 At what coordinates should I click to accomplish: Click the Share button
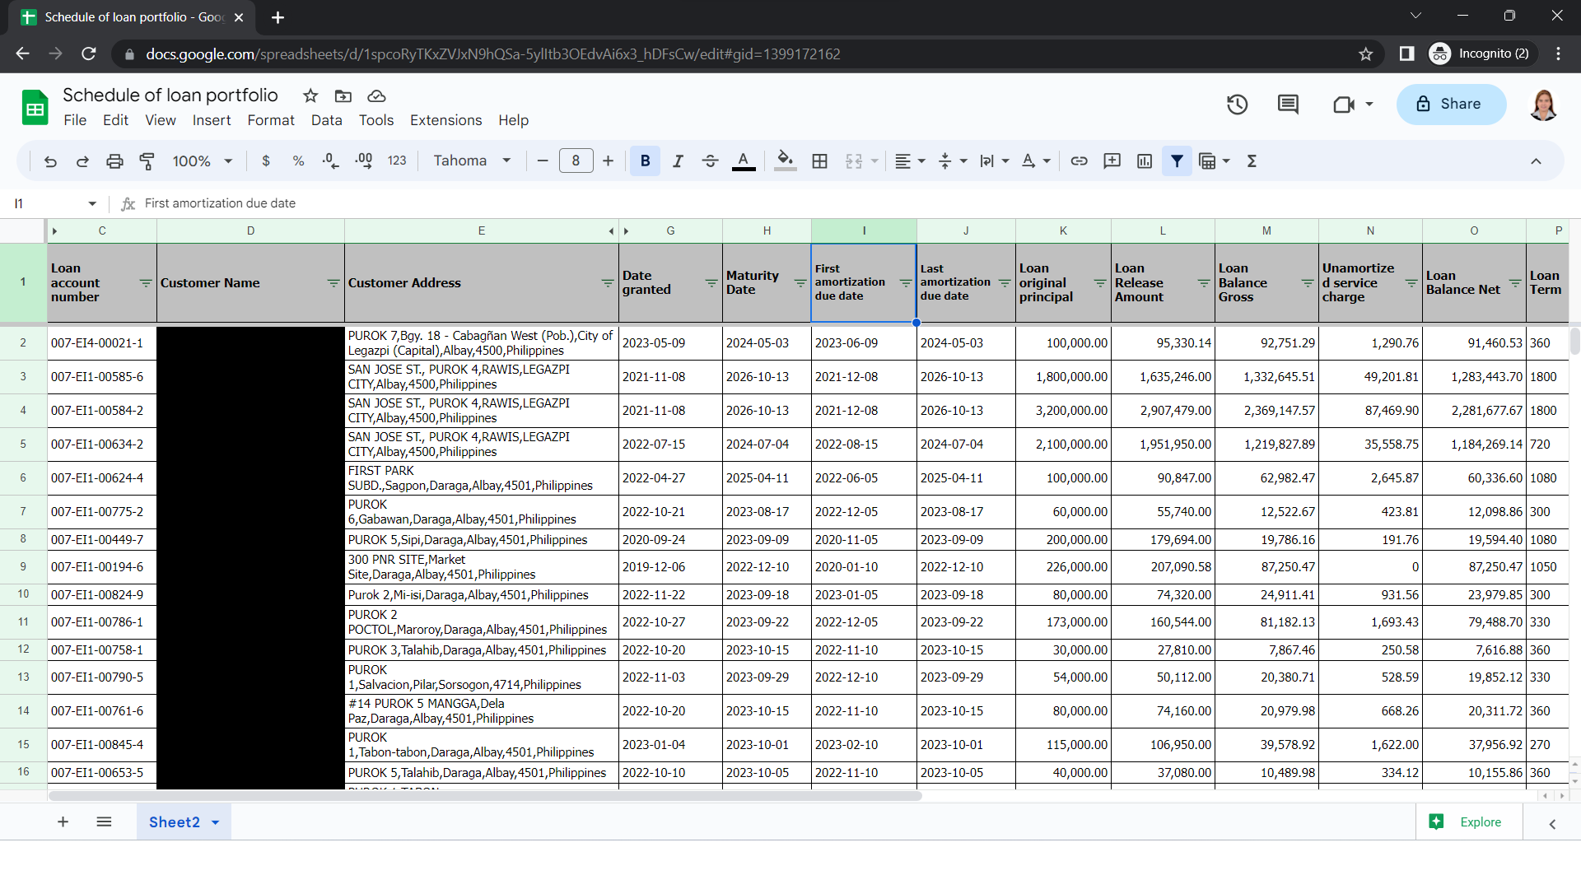click(1450, 105)
